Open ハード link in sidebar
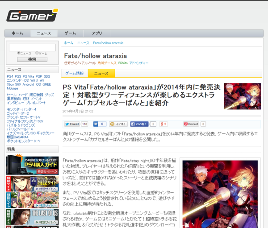268x228 pixels. point(23,95)
